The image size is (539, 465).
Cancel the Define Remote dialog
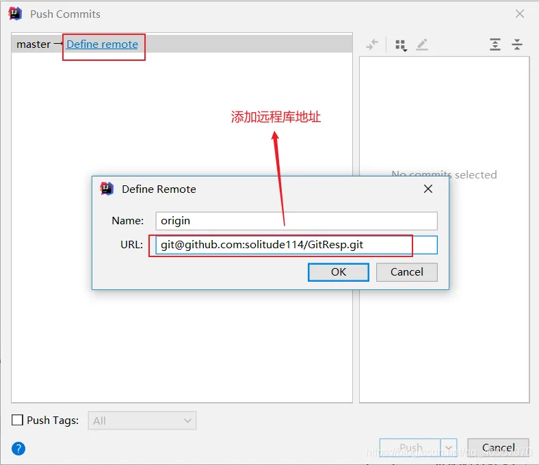coord(406,272)
